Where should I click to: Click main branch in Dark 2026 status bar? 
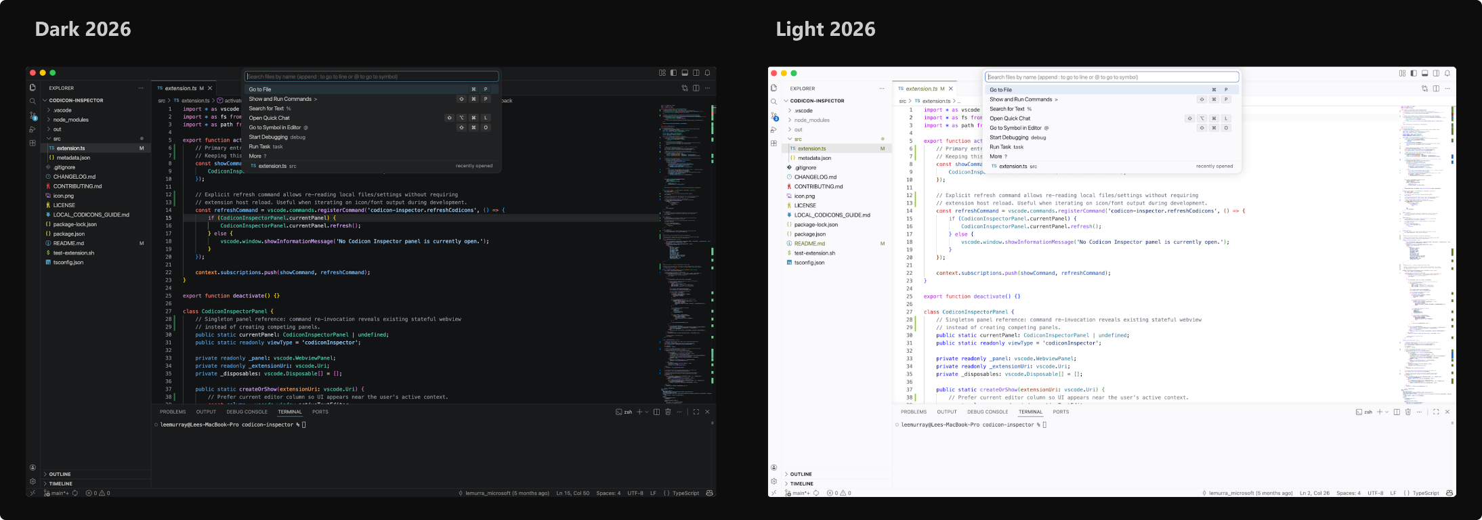point(56,493)
